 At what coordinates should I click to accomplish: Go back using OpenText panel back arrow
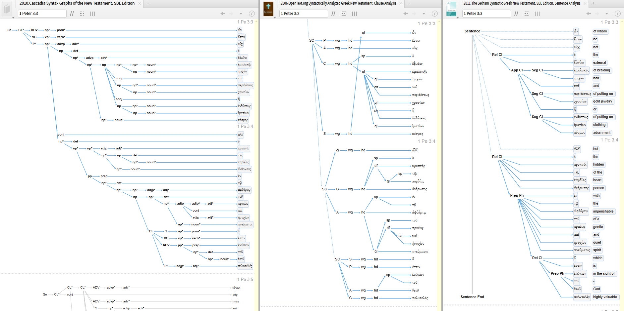406,14
